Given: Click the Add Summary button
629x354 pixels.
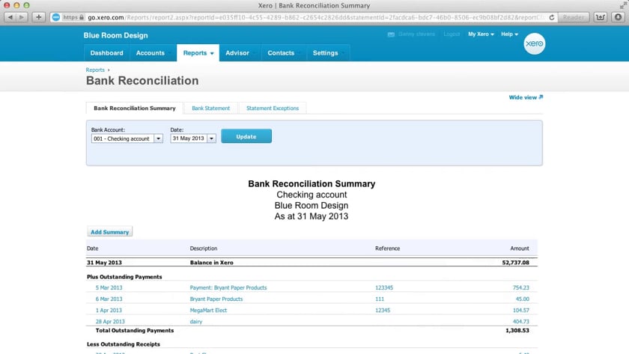Looking at the screenshot, I should point(109,232).
